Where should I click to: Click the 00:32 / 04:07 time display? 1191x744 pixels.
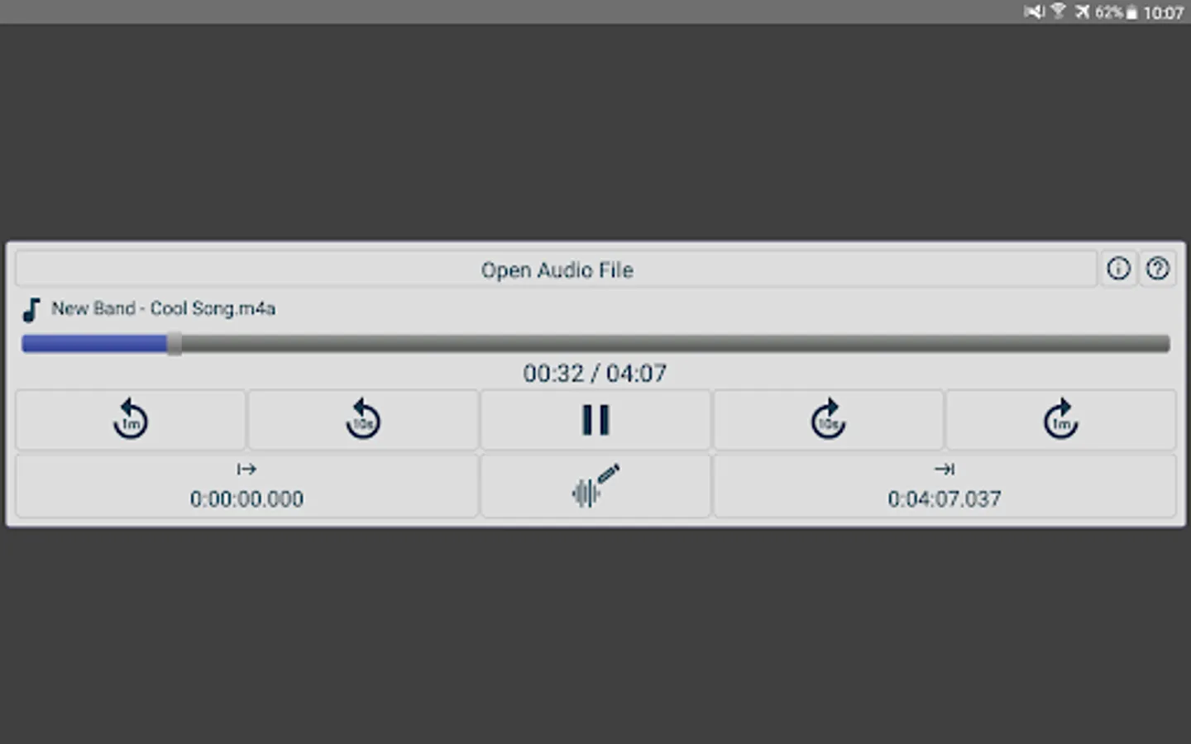(x=595, y=374)
